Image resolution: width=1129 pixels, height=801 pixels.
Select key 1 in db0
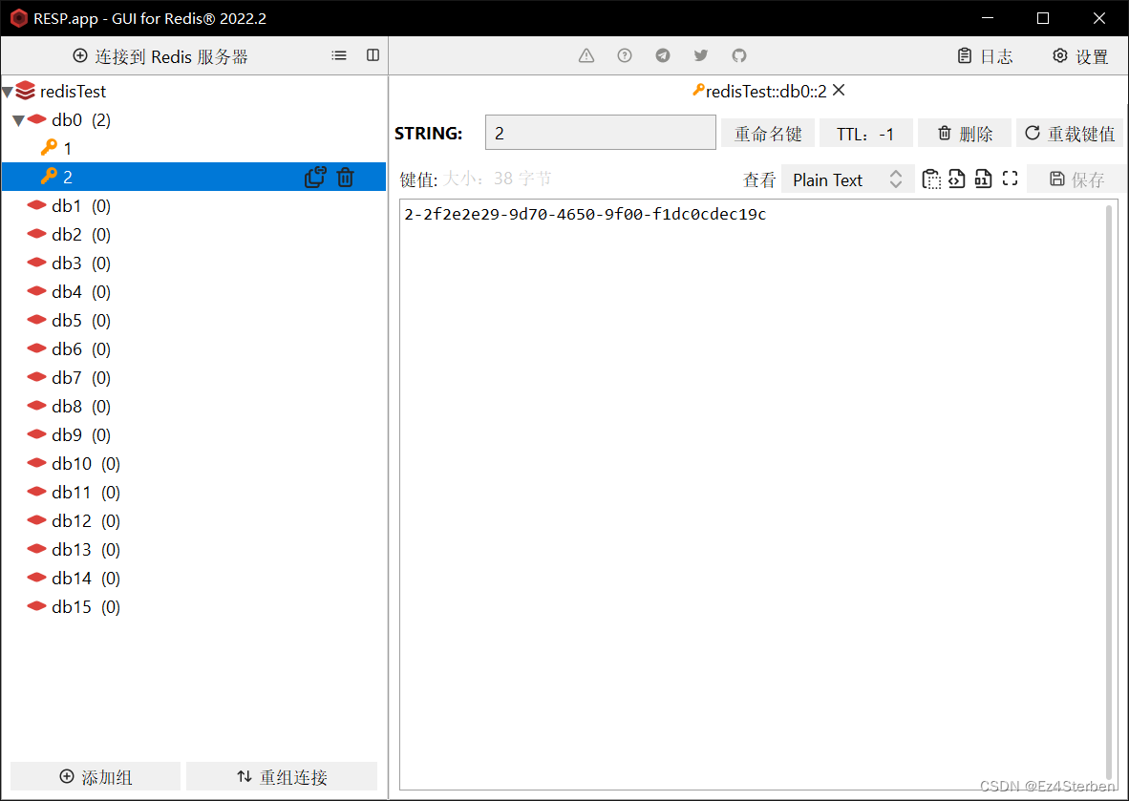click(x=194, y=148)
